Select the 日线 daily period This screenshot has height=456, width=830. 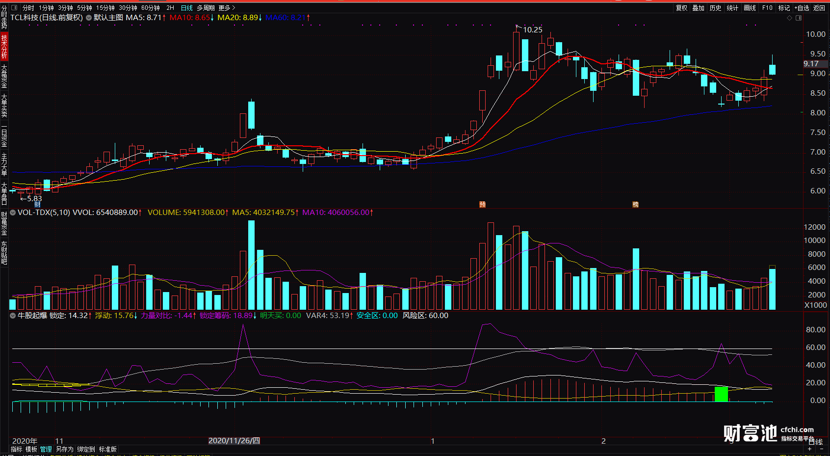tap(187, 8)
